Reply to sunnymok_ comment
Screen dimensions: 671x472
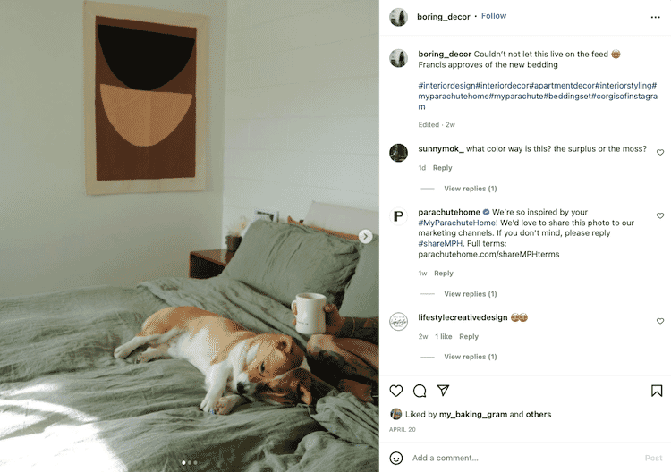tap(442, 167)
